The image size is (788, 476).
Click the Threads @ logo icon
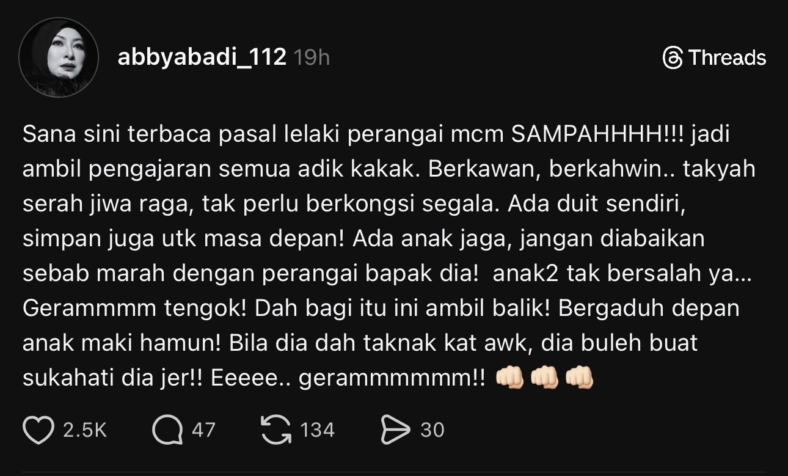(672, 58)
